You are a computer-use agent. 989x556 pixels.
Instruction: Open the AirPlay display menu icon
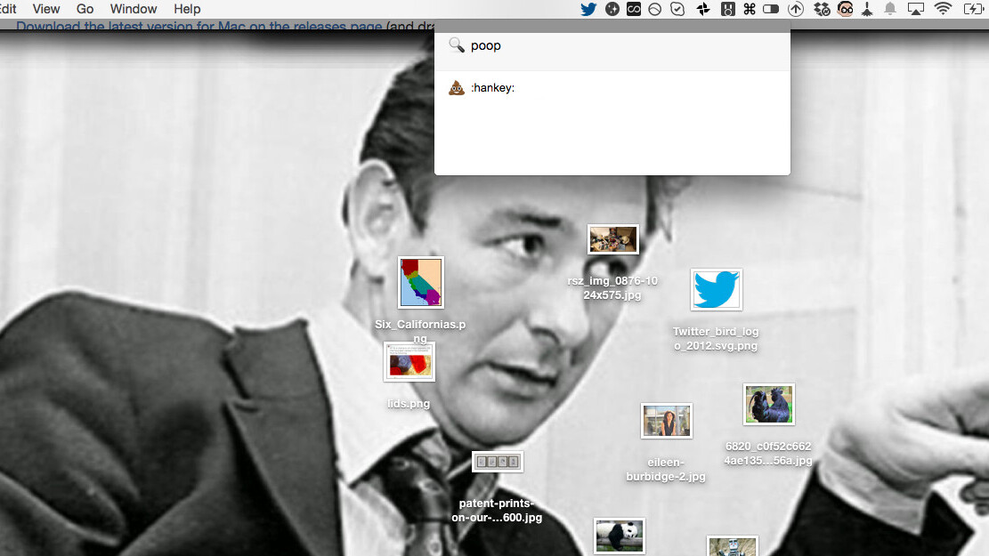coord(916,9)
